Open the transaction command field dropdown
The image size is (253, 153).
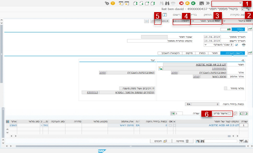coord(240,3)
